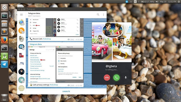Screen dimensions: 181x102
Task: Open the #tdesktop hashtag after Recent Calls
Action: [47, 39]
